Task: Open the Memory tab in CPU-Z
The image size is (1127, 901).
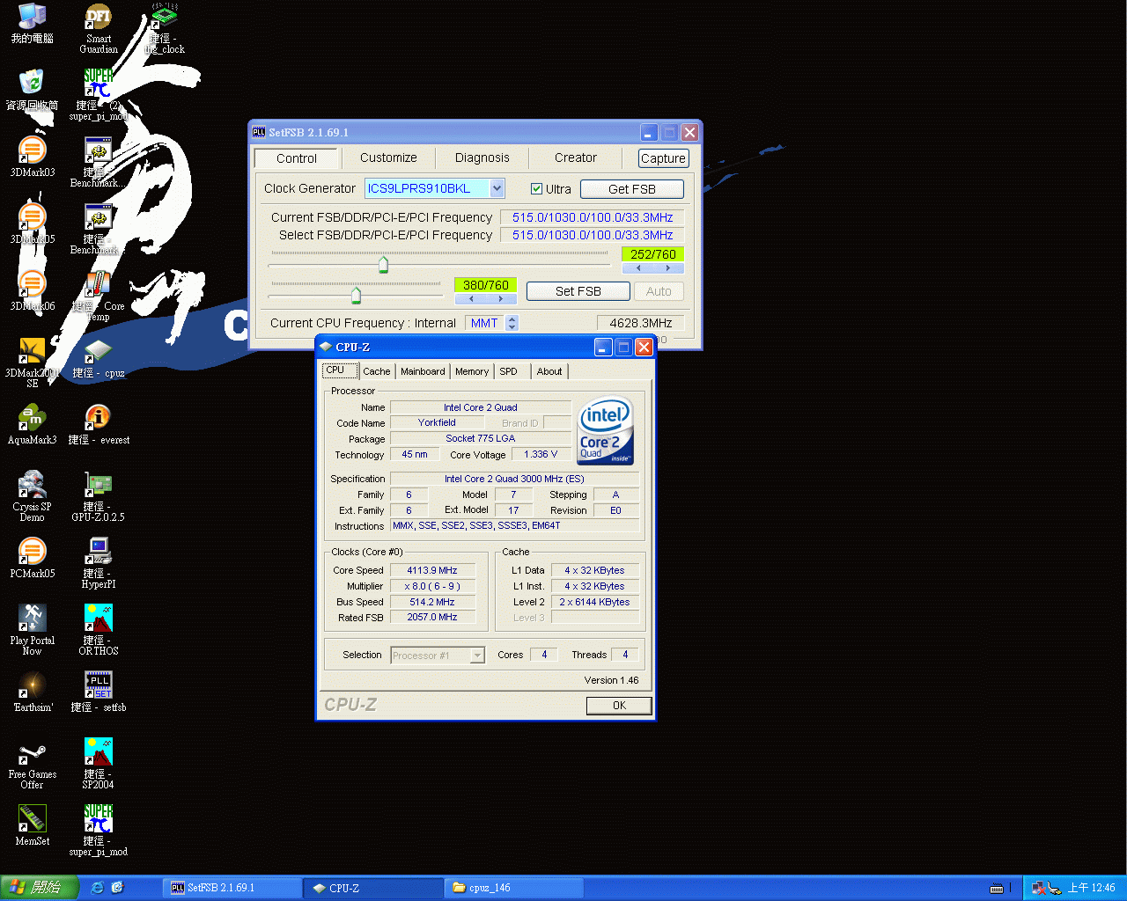Action: coord(472,371)
